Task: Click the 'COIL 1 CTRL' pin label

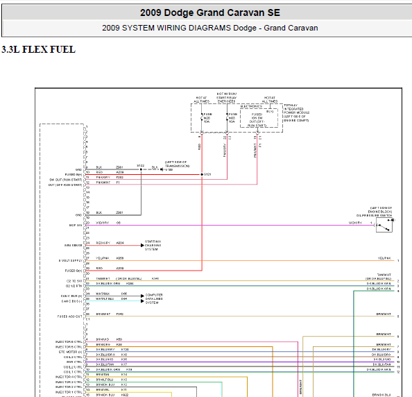Action: 73,372
